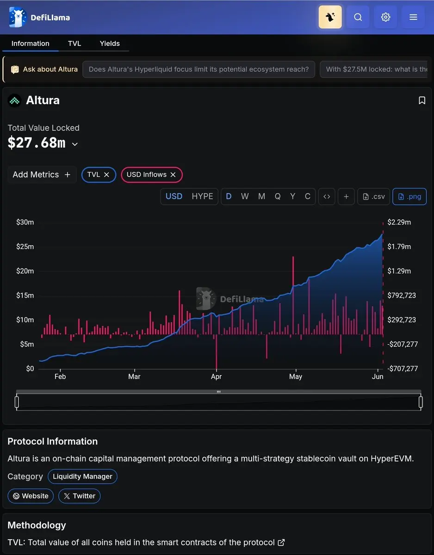Click right handle of chart range slider
This screenshot has width=434, height=555.
coord(421,402)
